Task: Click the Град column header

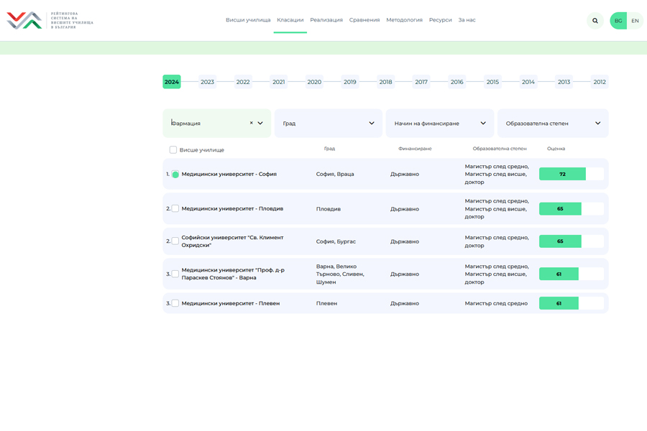Action: click(x=329, y=149)
